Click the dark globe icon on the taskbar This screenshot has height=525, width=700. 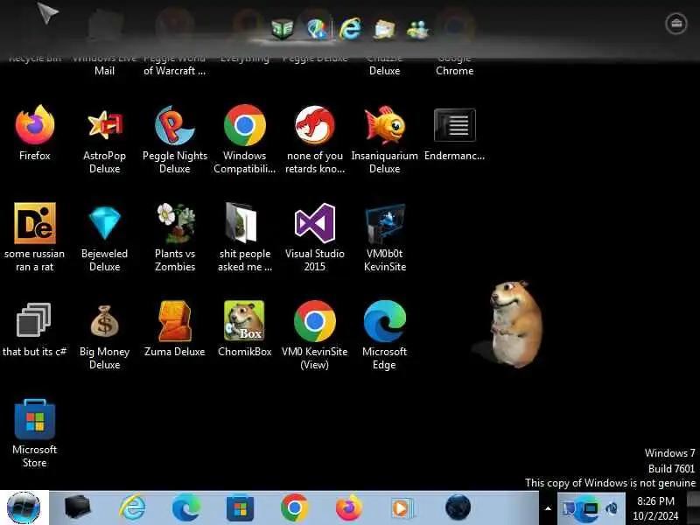click(458, 507)
